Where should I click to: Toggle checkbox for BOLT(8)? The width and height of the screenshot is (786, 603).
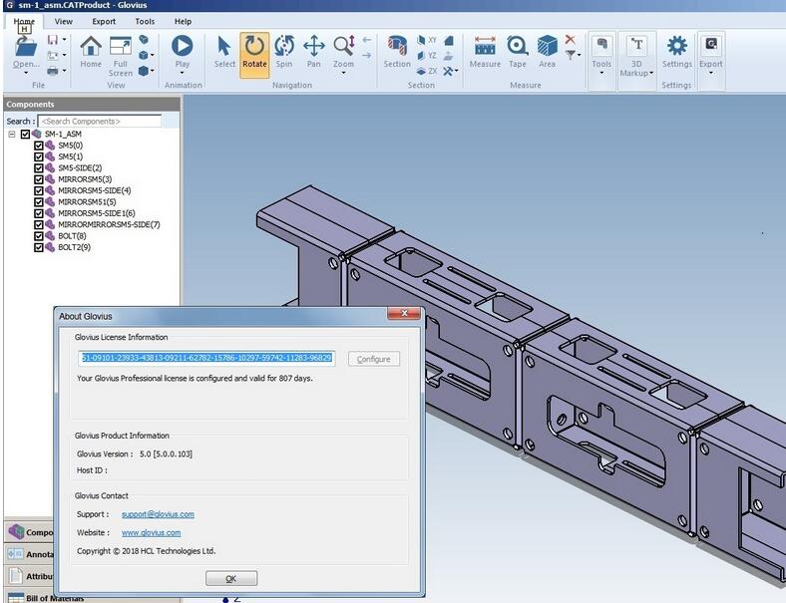pyautogui.click(x=39, y=236)
